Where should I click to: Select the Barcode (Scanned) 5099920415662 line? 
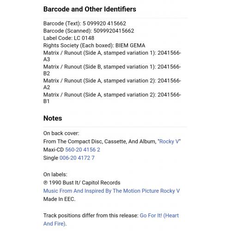(89, 31)
